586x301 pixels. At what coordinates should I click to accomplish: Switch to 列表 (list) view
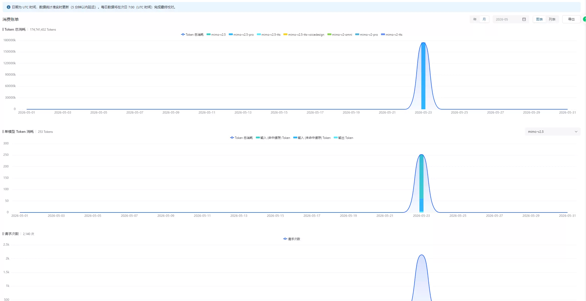(552, 19)
